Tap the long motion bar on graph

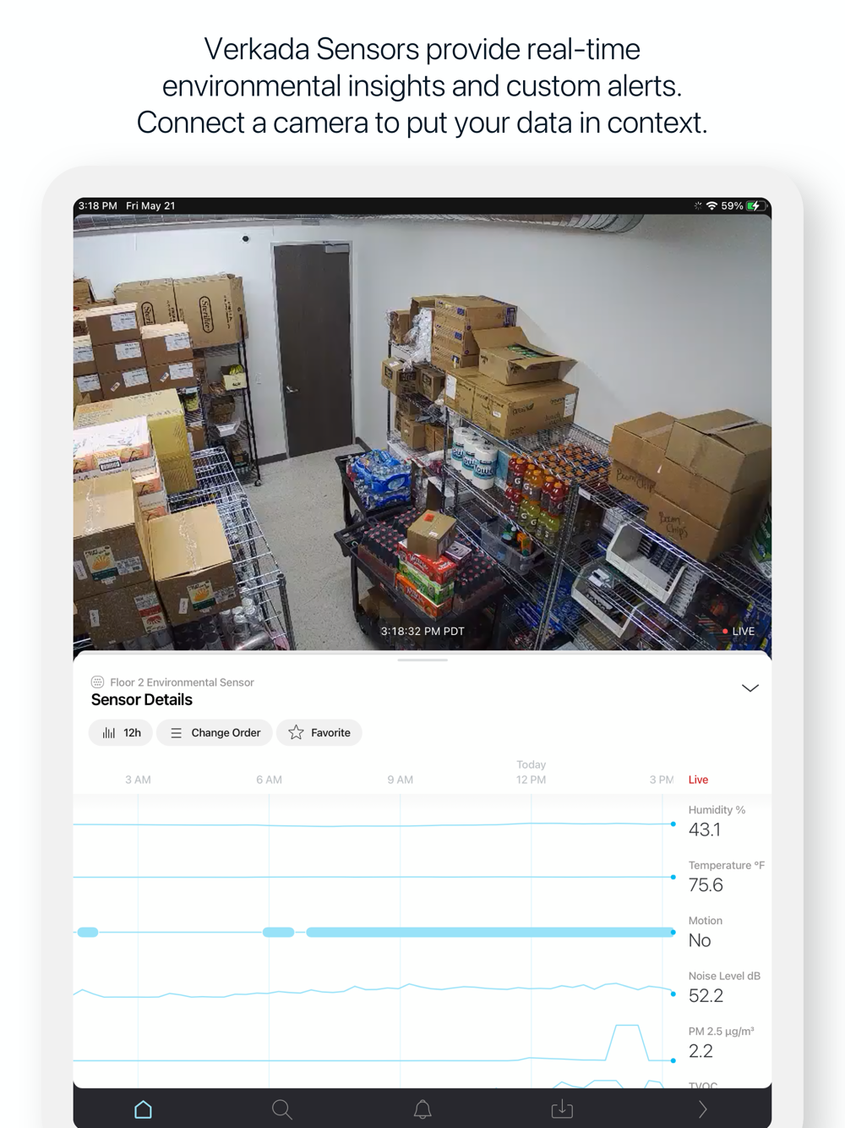[x=490, y=932]
